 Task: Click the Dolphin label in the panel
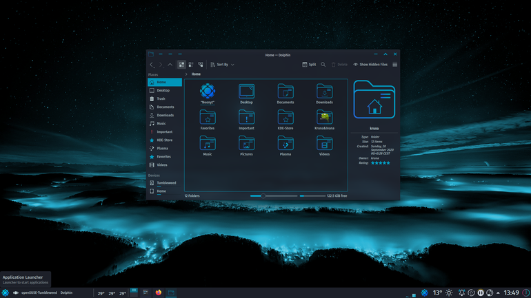66,293
